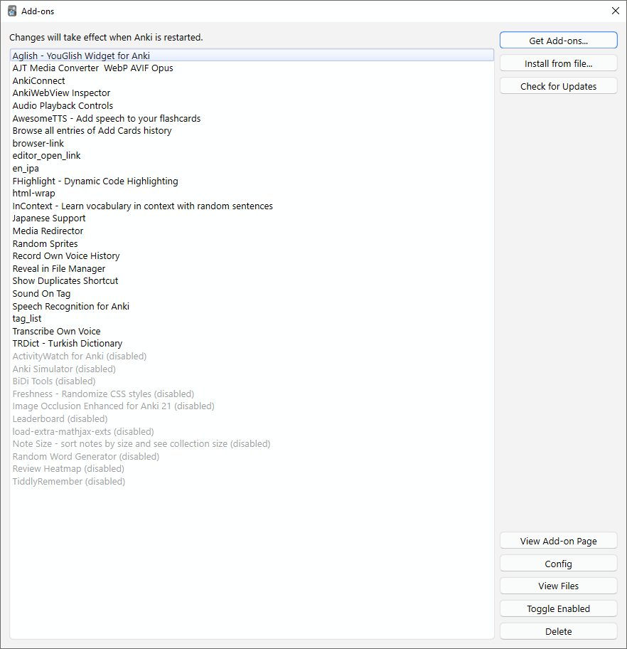Select TiddlyRemember (disabled) entry
The image size is (627, 649).
click(x=252, y=482)
